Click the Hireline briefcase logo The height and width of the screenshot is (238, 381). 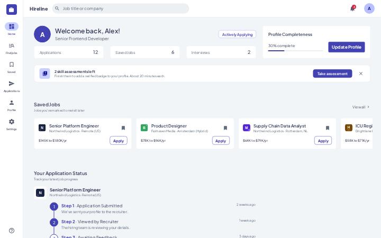tap(12, 10)
